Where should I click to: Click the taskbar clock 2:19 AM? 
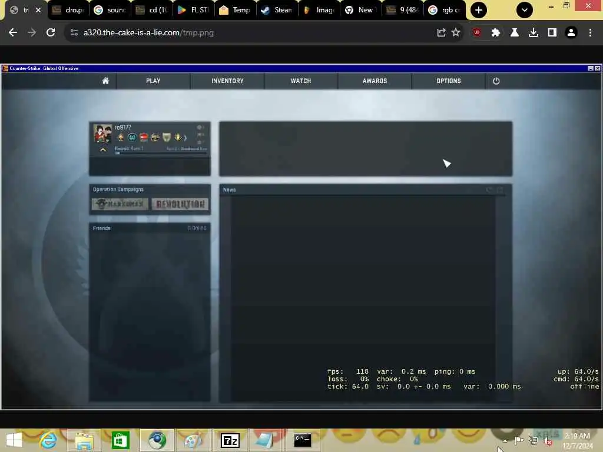(577, 436)
